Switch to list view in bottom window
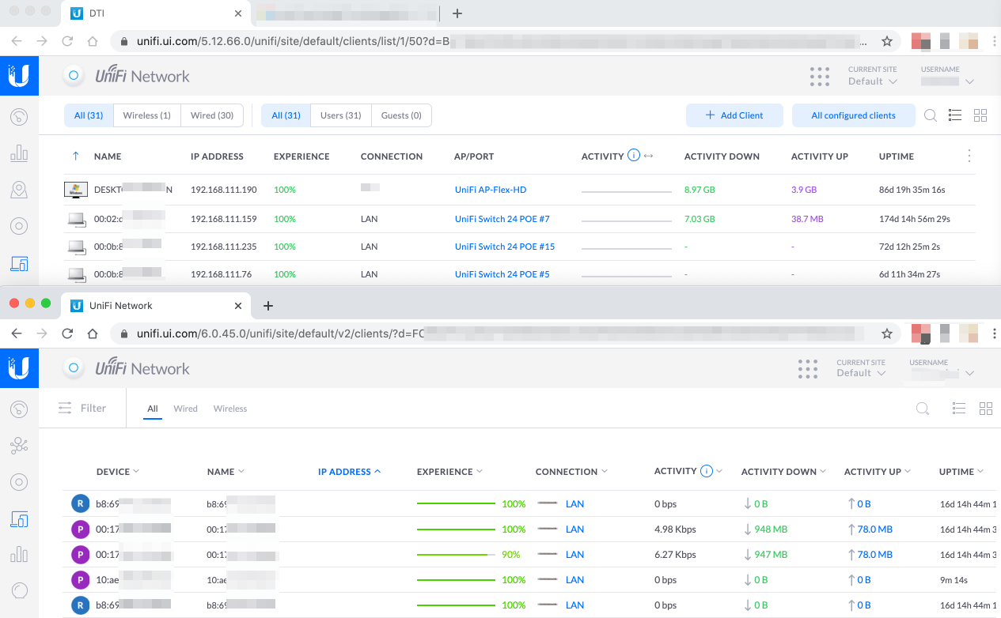This screenshot has height=618, width=1001. (x=959, y=409)
